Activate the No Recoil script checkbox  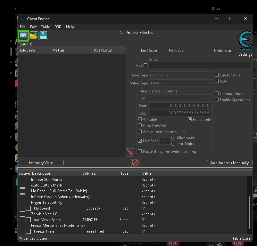click(22, 191)
